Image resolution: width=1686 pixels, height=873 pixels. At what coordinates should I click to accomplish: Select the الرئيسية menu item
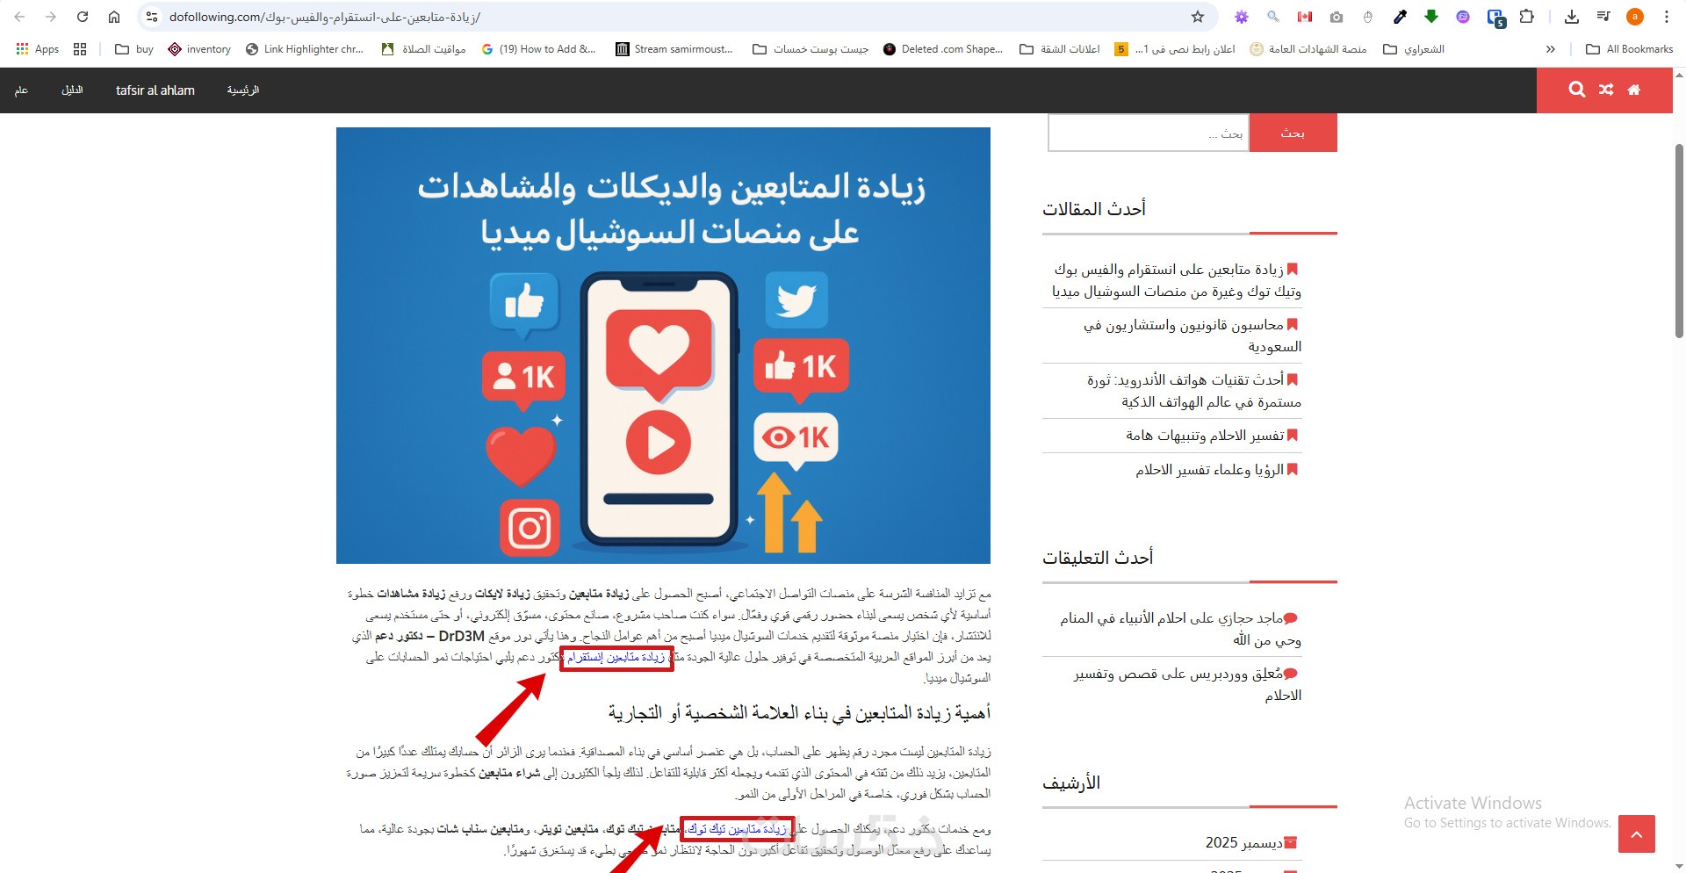[243, 90]
